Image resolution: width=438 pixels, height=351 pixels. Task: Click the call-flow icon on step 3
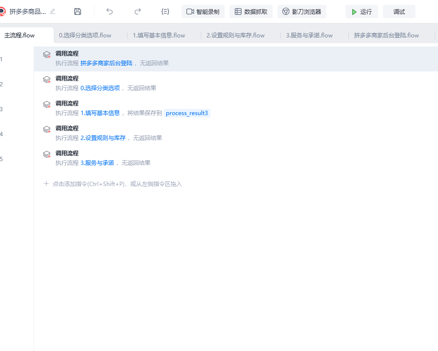pyautogui.click(x=46, y=104)
